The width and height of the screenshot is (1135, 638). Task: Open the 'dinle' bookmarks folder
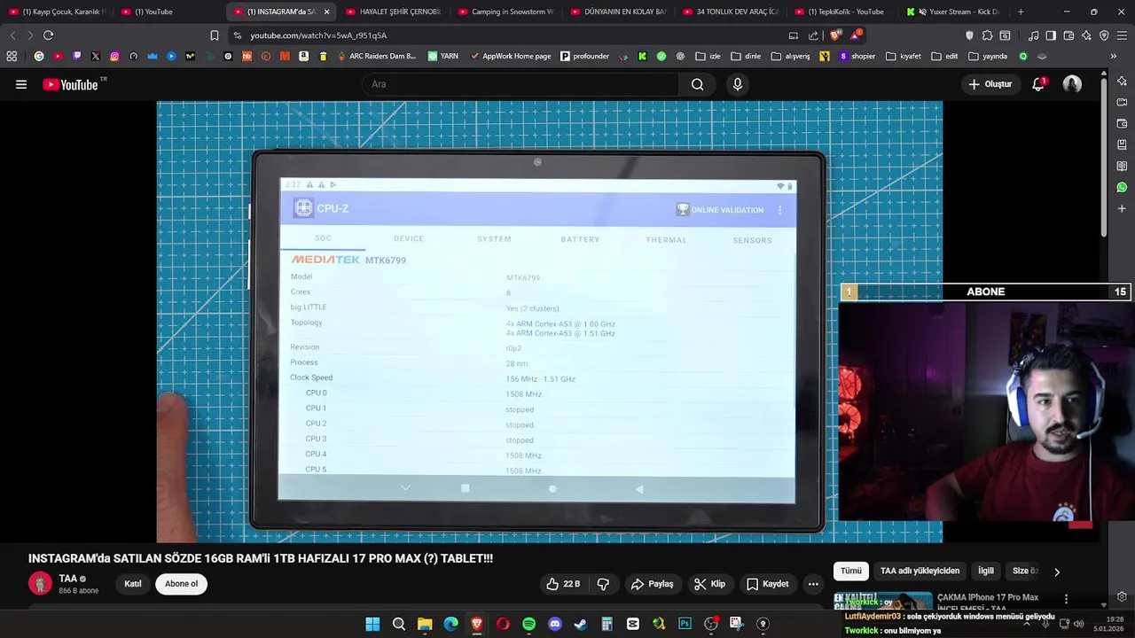[746, 56]
